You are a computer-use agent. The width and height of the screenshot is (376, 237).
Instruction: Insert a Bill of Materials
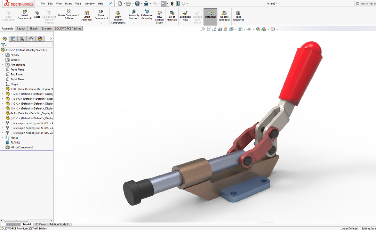click(x=172, y=16)
